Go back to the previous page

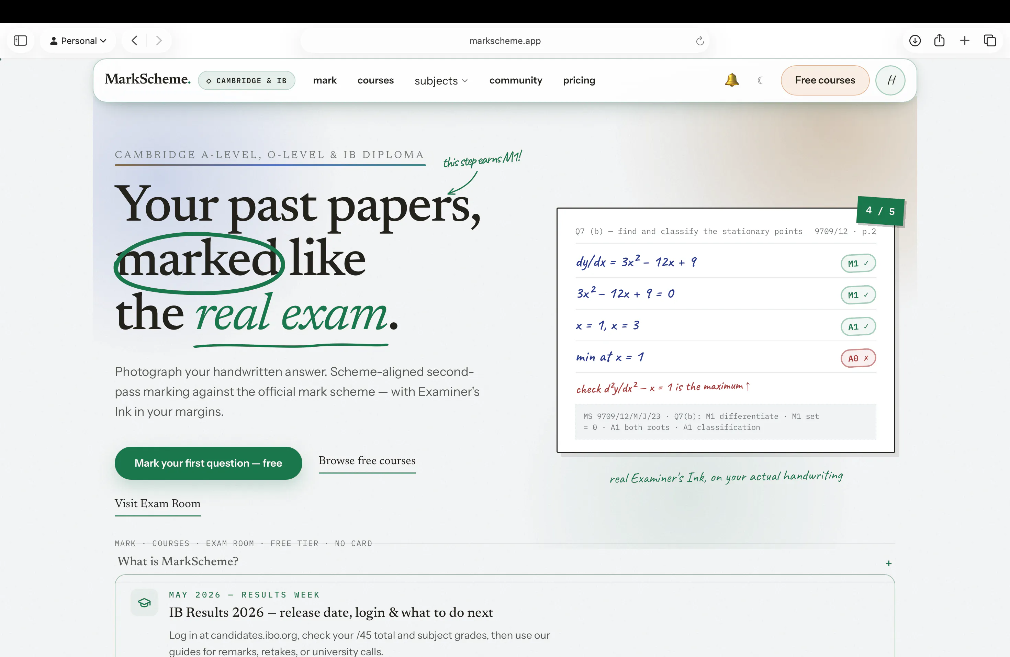point(135,41)
